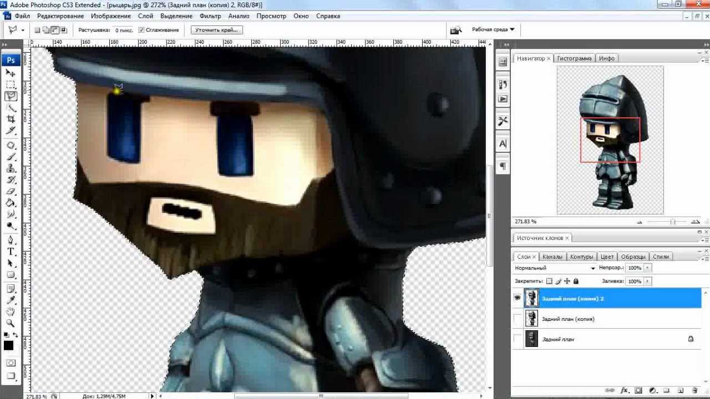The image size is (710, 399).
Task: Adjust the Navigator zoom slider
Action: (672, 222)
